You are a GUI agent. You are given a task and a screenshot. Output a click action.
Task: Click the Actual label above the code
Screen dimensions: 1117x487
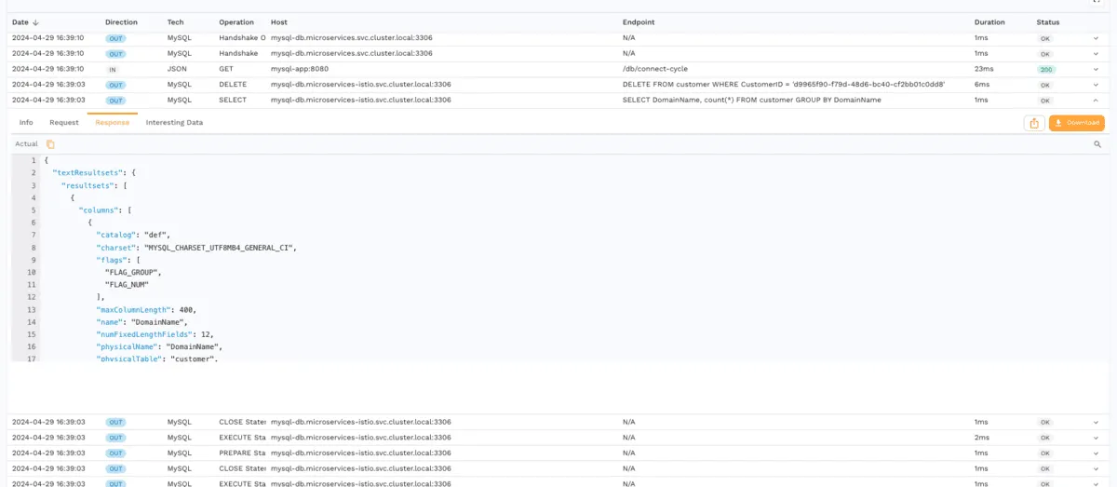[26, 144]
